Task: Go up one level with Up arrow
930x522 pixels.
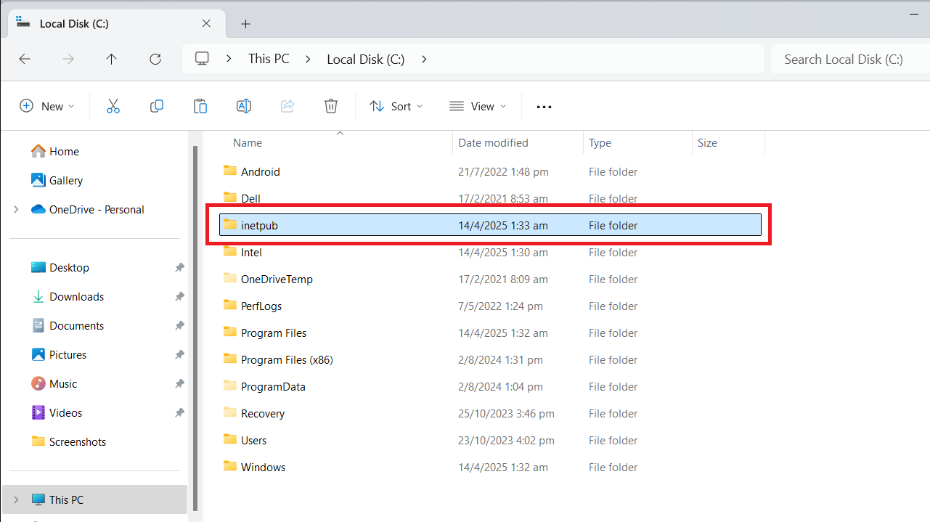Action: (111, 60)
